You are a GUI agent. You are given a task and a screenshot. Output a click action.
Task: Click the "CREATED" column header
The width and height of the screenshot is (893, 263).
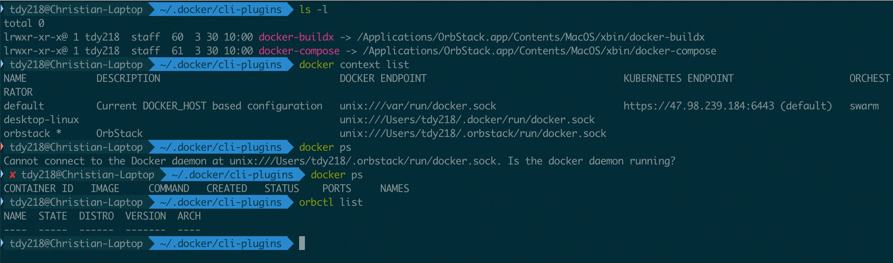point(227,188)
